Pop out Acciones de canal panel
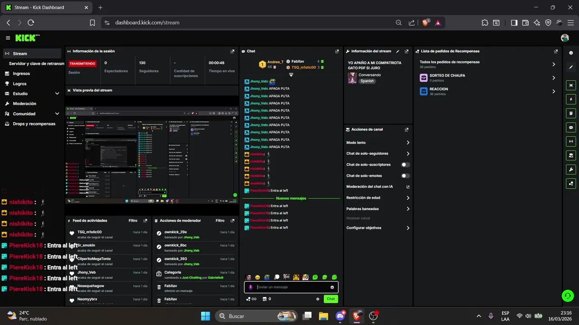Viewport: 579px width, 325px height. 407,130
